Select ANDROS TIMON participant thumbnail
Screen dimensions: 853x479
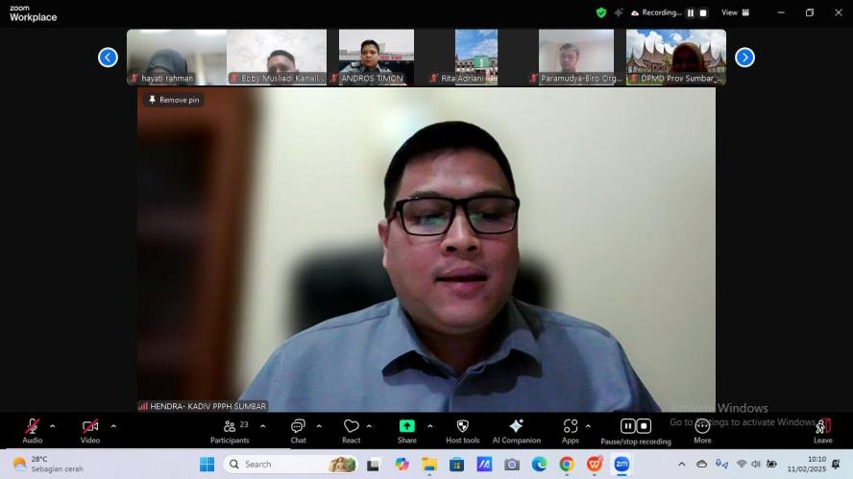pos(377,57)
